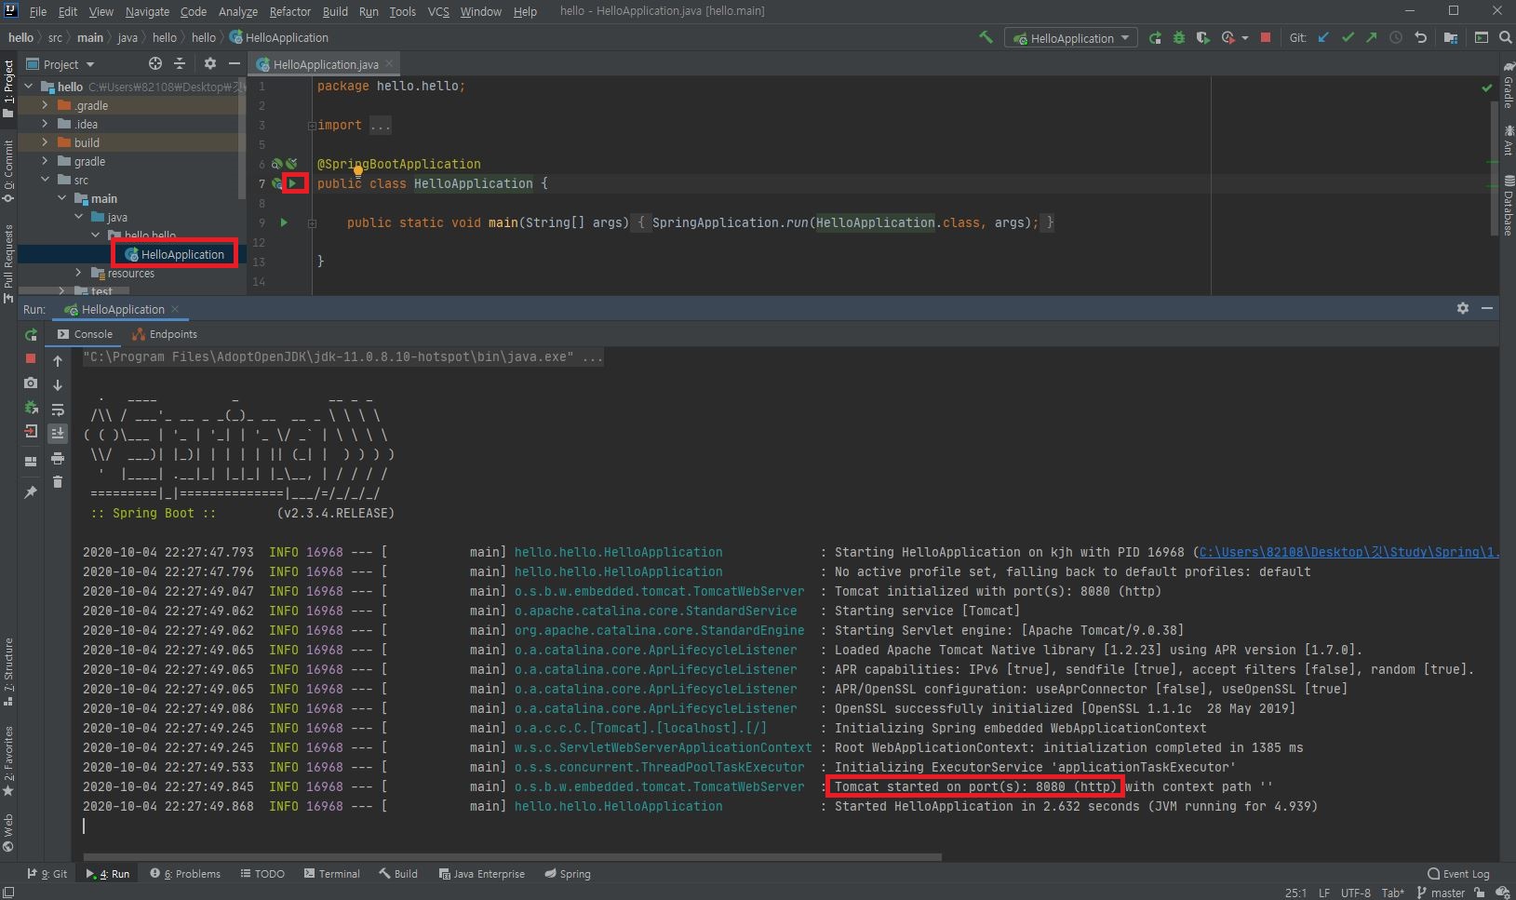Open the VCS menu
This screenshot has height=900, width=1516.
(438, 11)
